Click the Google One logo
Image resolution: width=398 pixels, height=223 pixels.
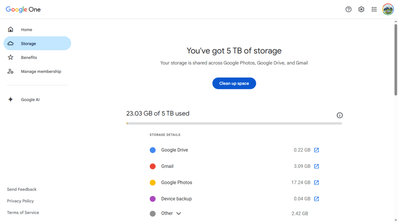(x=23, y=9)
